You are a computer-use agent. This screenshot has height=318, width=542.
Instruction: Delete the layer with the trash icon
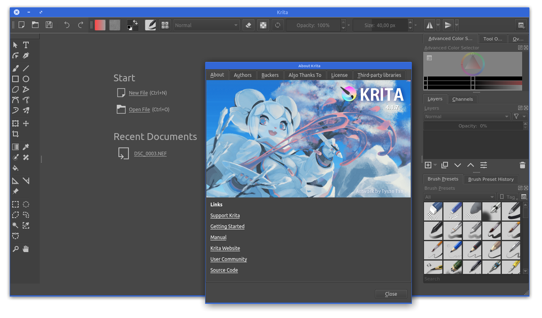click(523, 165)
